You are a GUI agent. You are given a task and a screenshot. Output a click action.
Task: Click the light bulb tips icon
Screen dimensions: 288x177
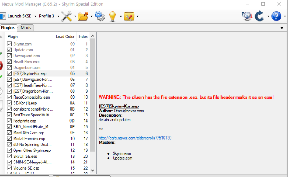point(112,16)
